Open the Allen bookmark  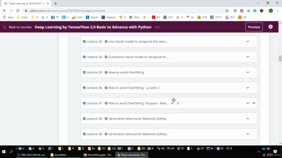point(134,17)
